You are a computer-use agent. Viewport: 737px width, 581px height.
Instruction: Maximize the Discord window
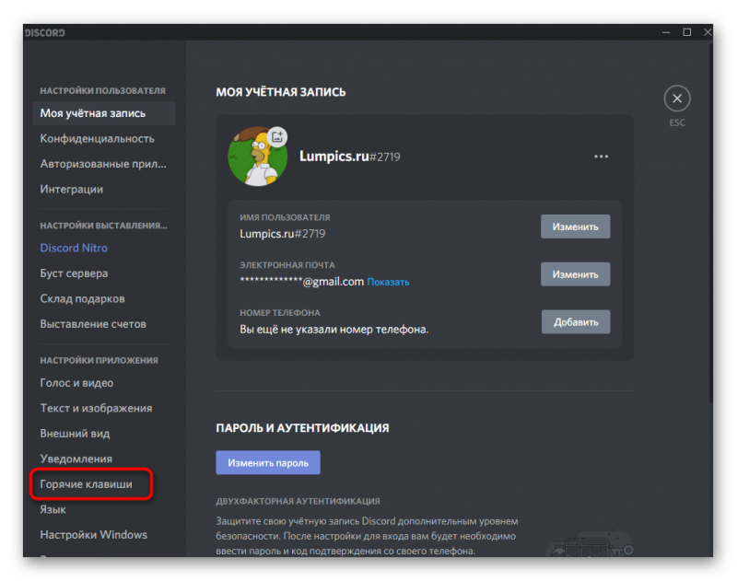click(x=686, y=32)
